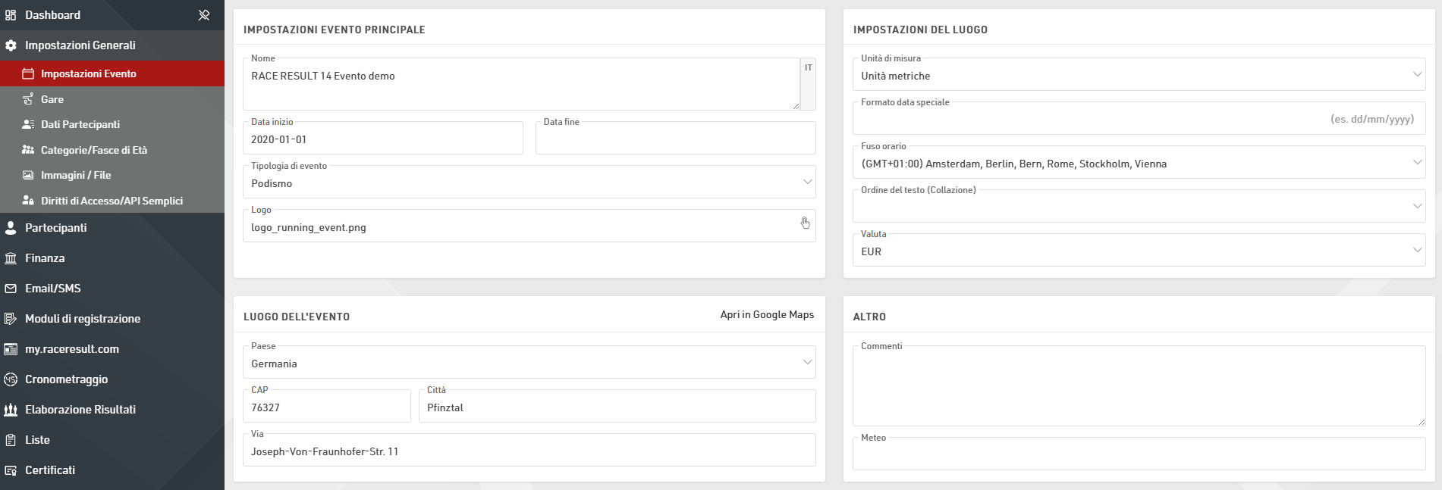This screenshot has height=490, width=1442.
Task: Expand the Fuso orario timezone dropdown
Action: (1138, 164)
